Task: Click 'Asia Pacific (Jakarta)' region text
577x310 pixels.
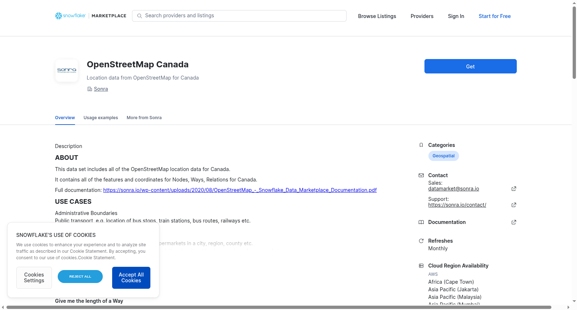Action: tap(453, 289)
